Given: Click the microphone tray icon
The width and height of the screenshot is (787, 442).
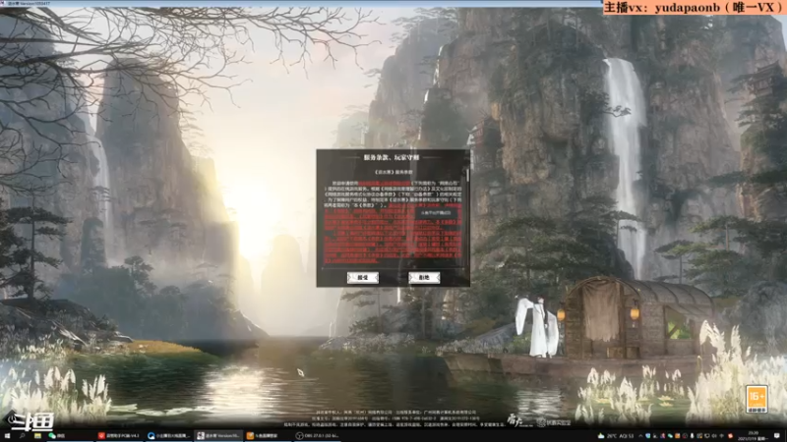Looking at the screenshot, I should [693, 436].
